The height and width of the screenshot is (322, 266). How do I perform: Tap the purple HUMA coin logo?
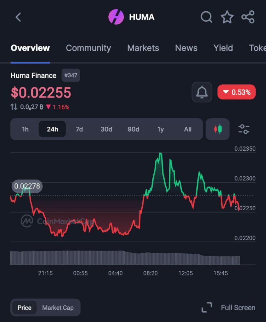click(x=116, y=17)
